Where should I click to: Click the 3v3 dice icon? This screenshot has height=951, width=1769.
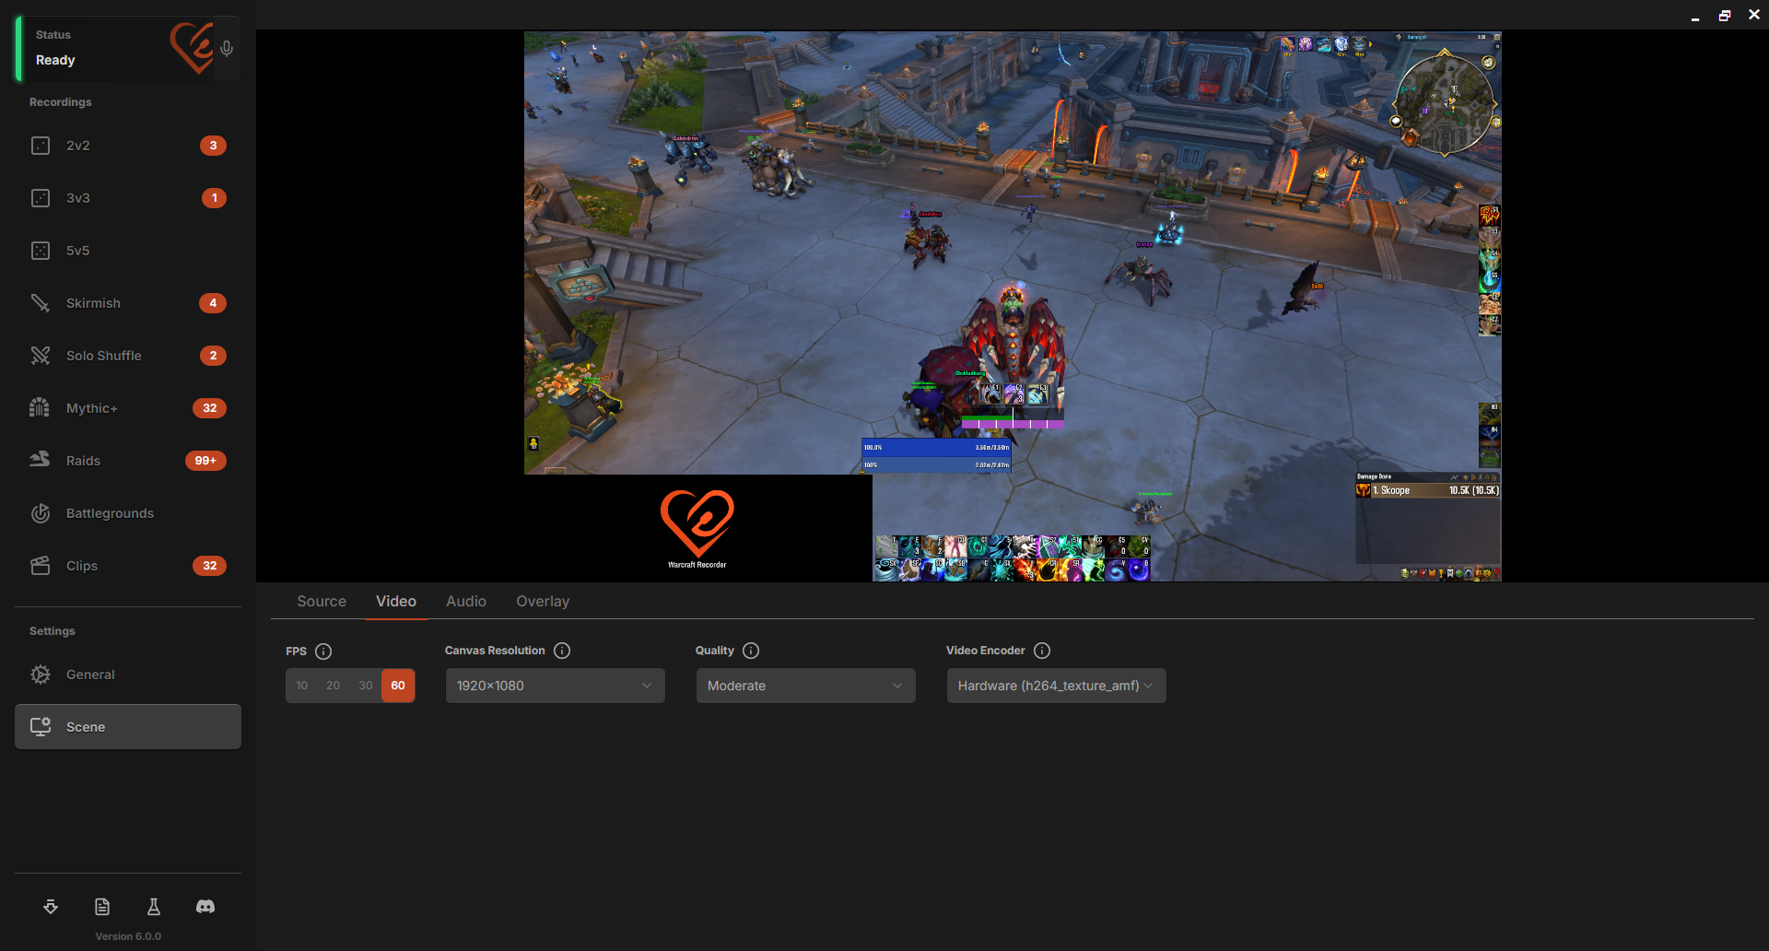pos(41,198)
